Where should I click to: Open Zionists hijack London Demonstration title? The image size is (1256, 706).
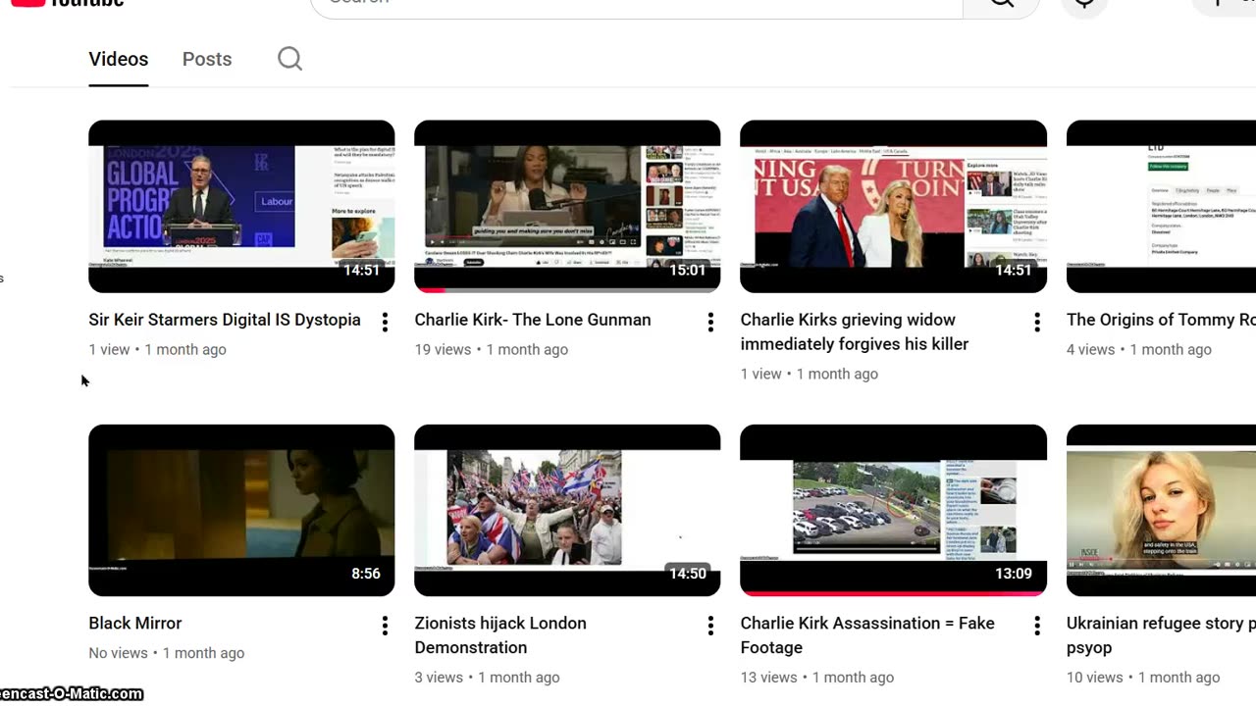[x=500, y=635]
